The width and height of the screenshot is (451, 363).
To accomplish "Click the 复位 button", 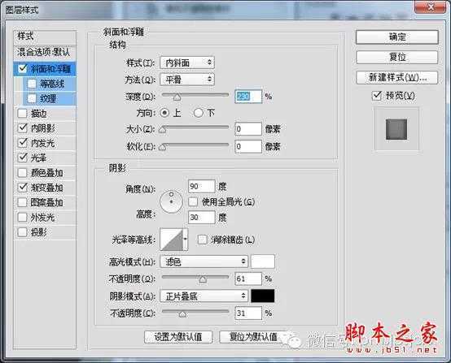I will point(397,57).
